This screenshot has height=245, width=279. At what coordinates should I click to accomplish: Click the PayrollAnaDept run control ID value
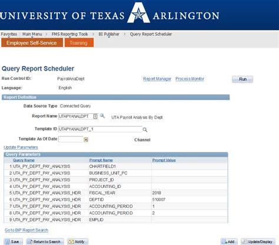[71, 79]
